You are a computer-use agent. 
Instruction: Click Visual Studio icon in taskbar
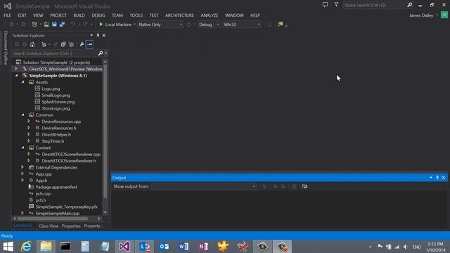(124, 247)
